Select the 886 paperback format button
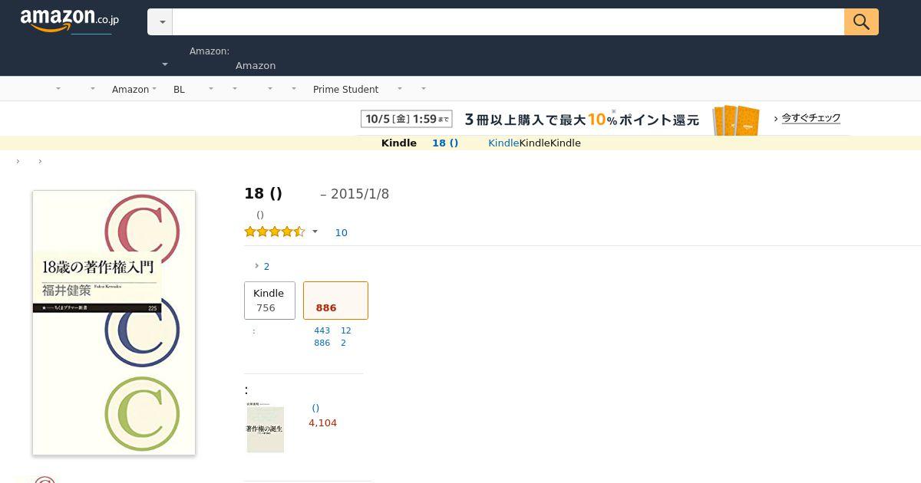Screen dimensions: 921x483 [335, 301]
